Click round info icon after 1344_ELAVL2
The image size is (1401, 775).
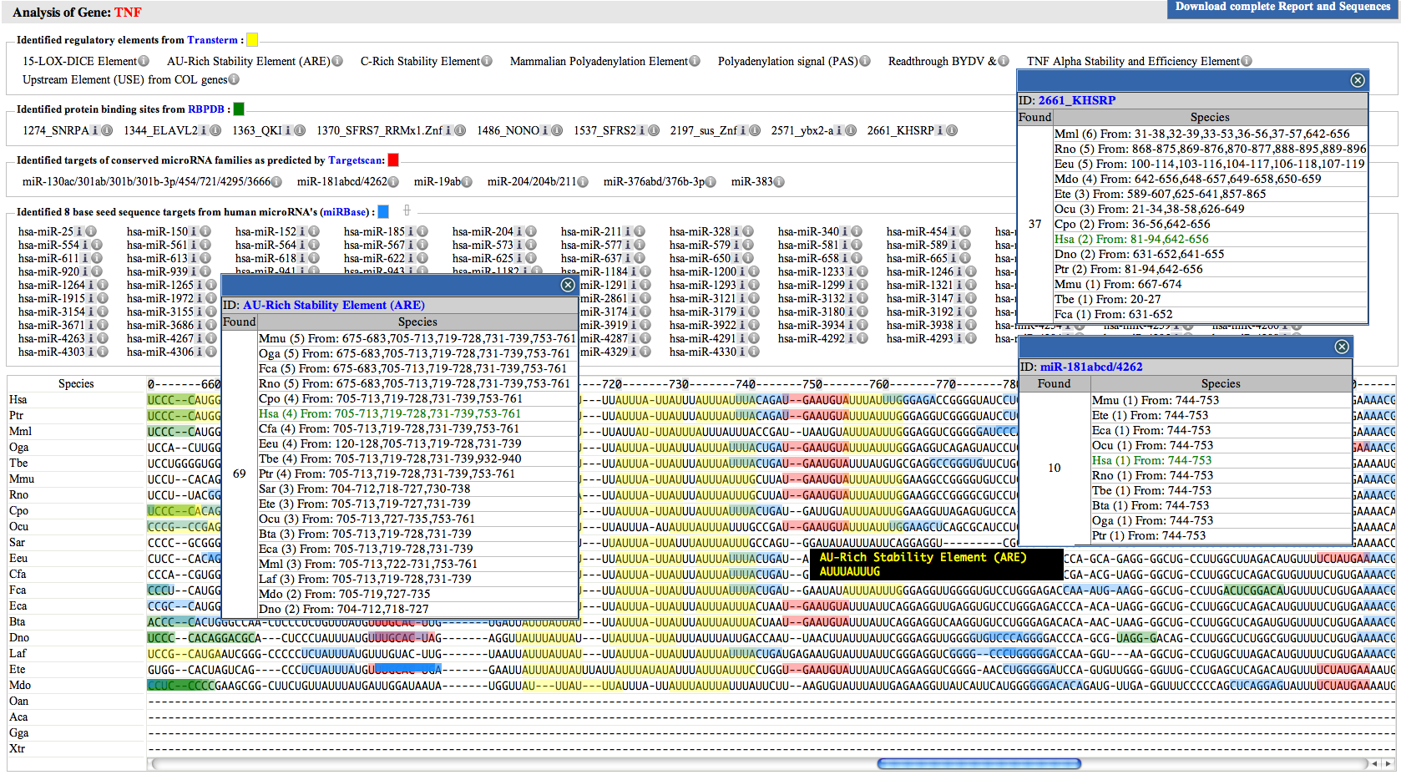coord(215,130)
